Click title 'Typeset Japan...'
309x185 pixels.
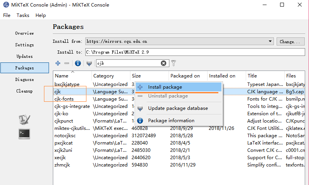(265, 84)
